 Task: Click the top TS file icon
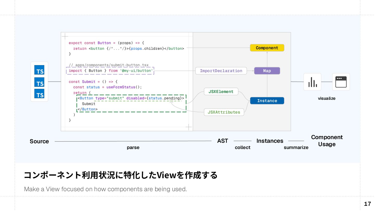39,70
